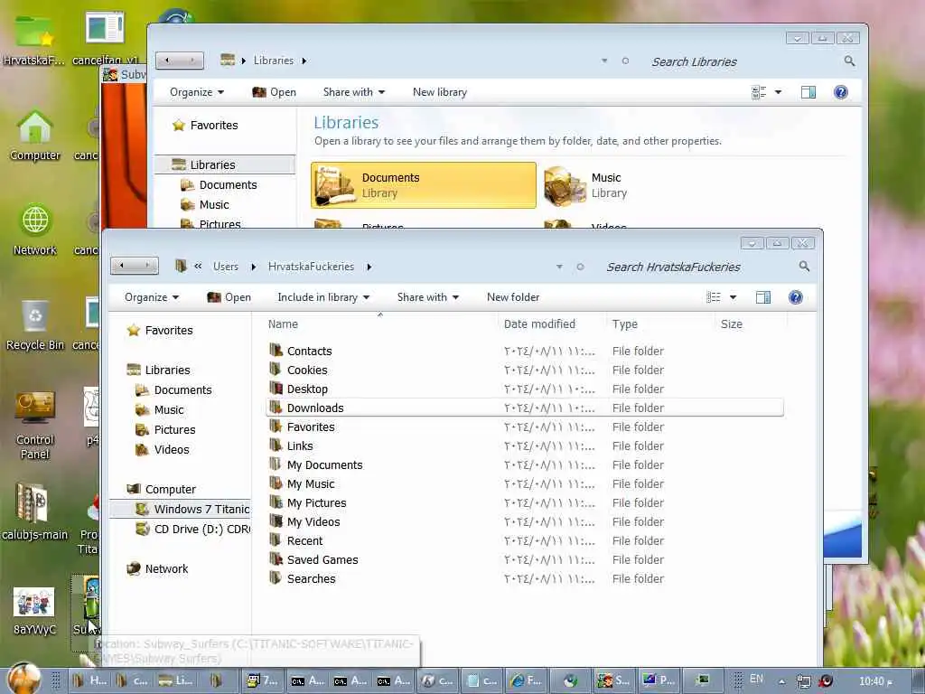Click back arrow in front window
The width and height of the screenshot is (925, 694).
coord(122,266)
